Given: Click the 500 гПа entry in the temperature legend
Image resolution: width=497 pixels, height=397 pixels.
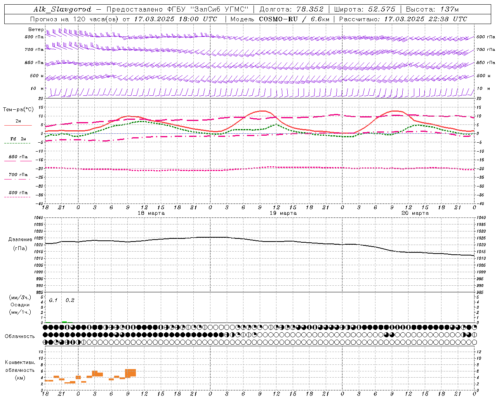Looking at the screenshot, I should pos(18,193).
